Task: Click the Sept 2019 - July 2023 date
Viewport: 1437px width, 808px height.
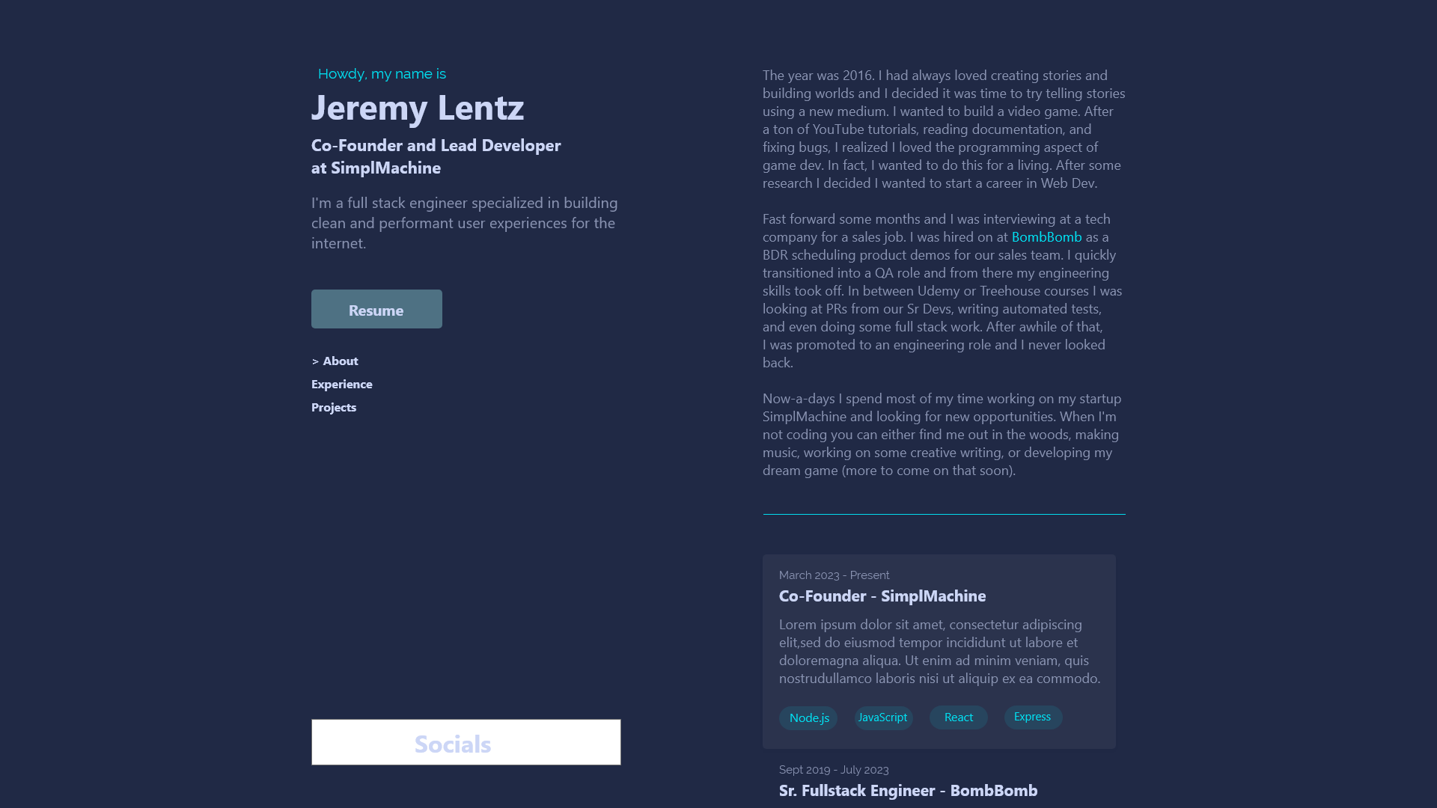Action: [x=834, y=770]
